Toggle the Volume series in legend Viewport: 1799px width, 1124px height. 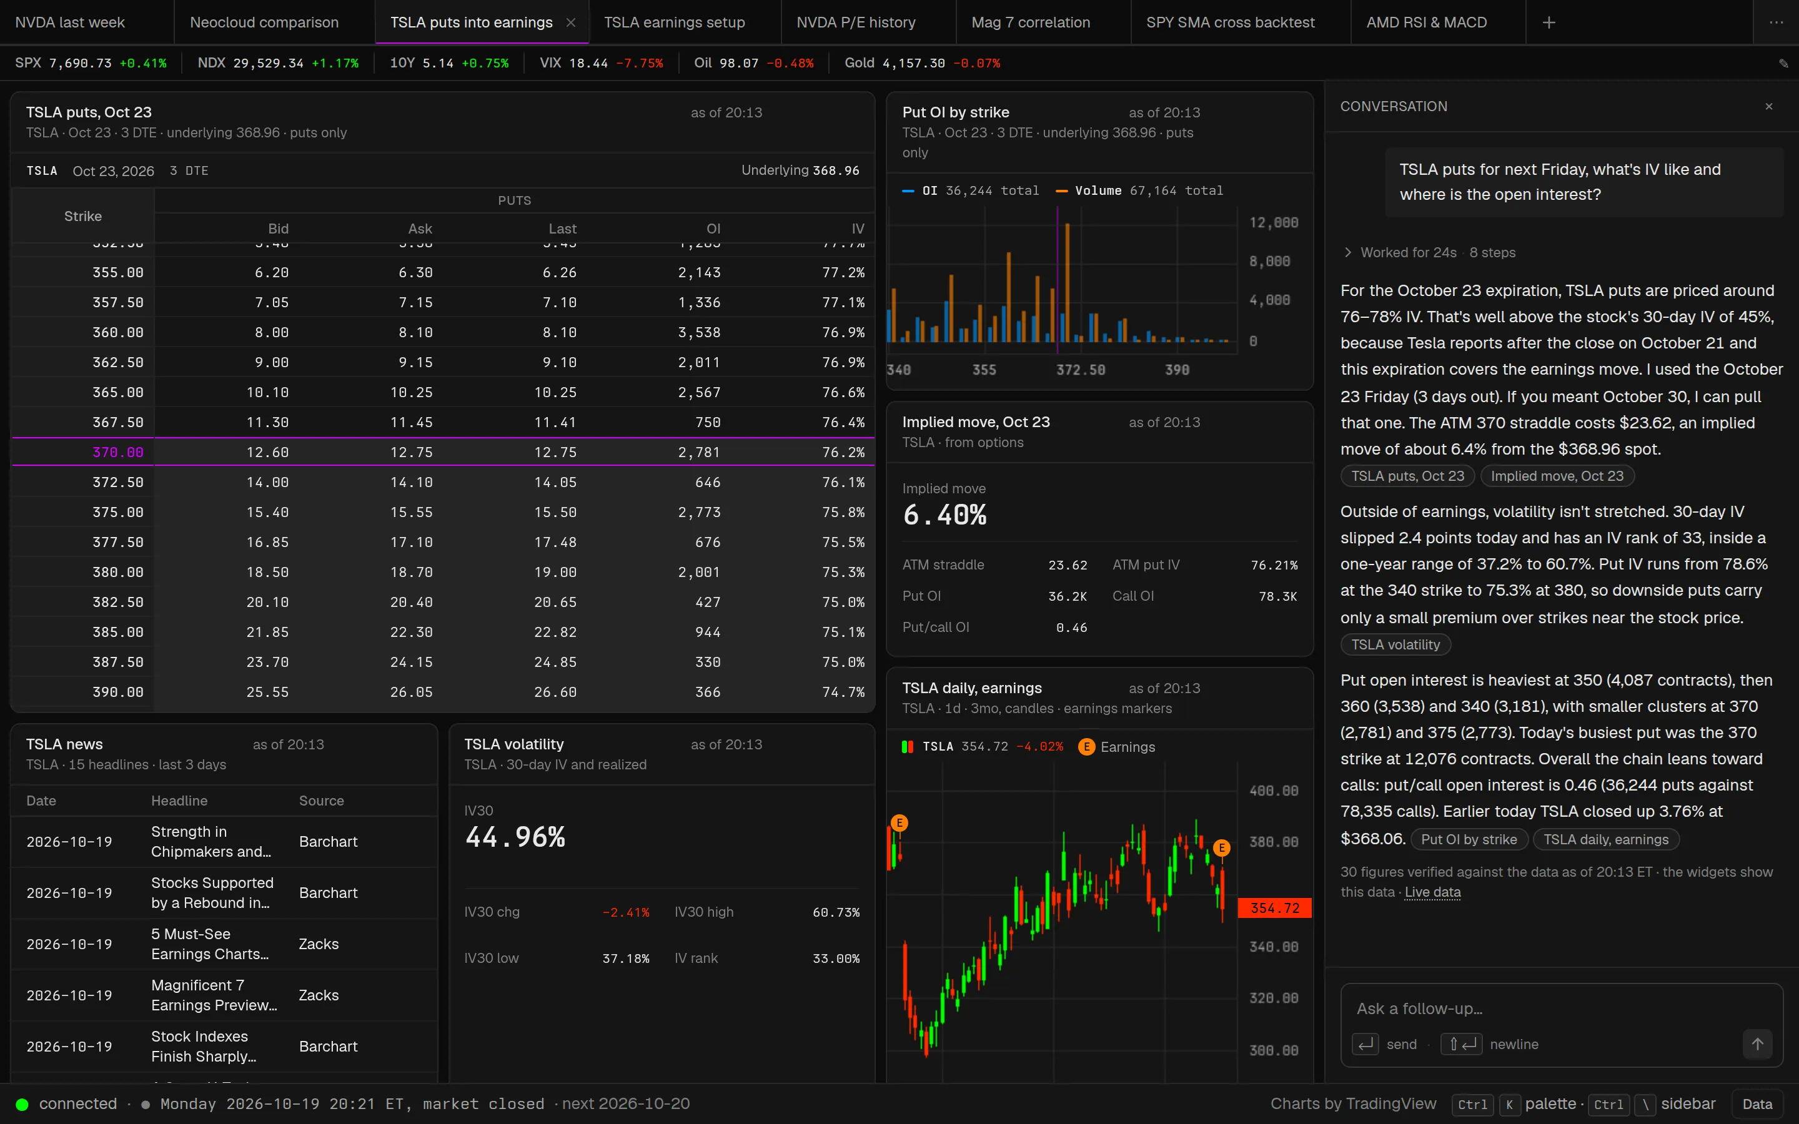[1139, 190]
